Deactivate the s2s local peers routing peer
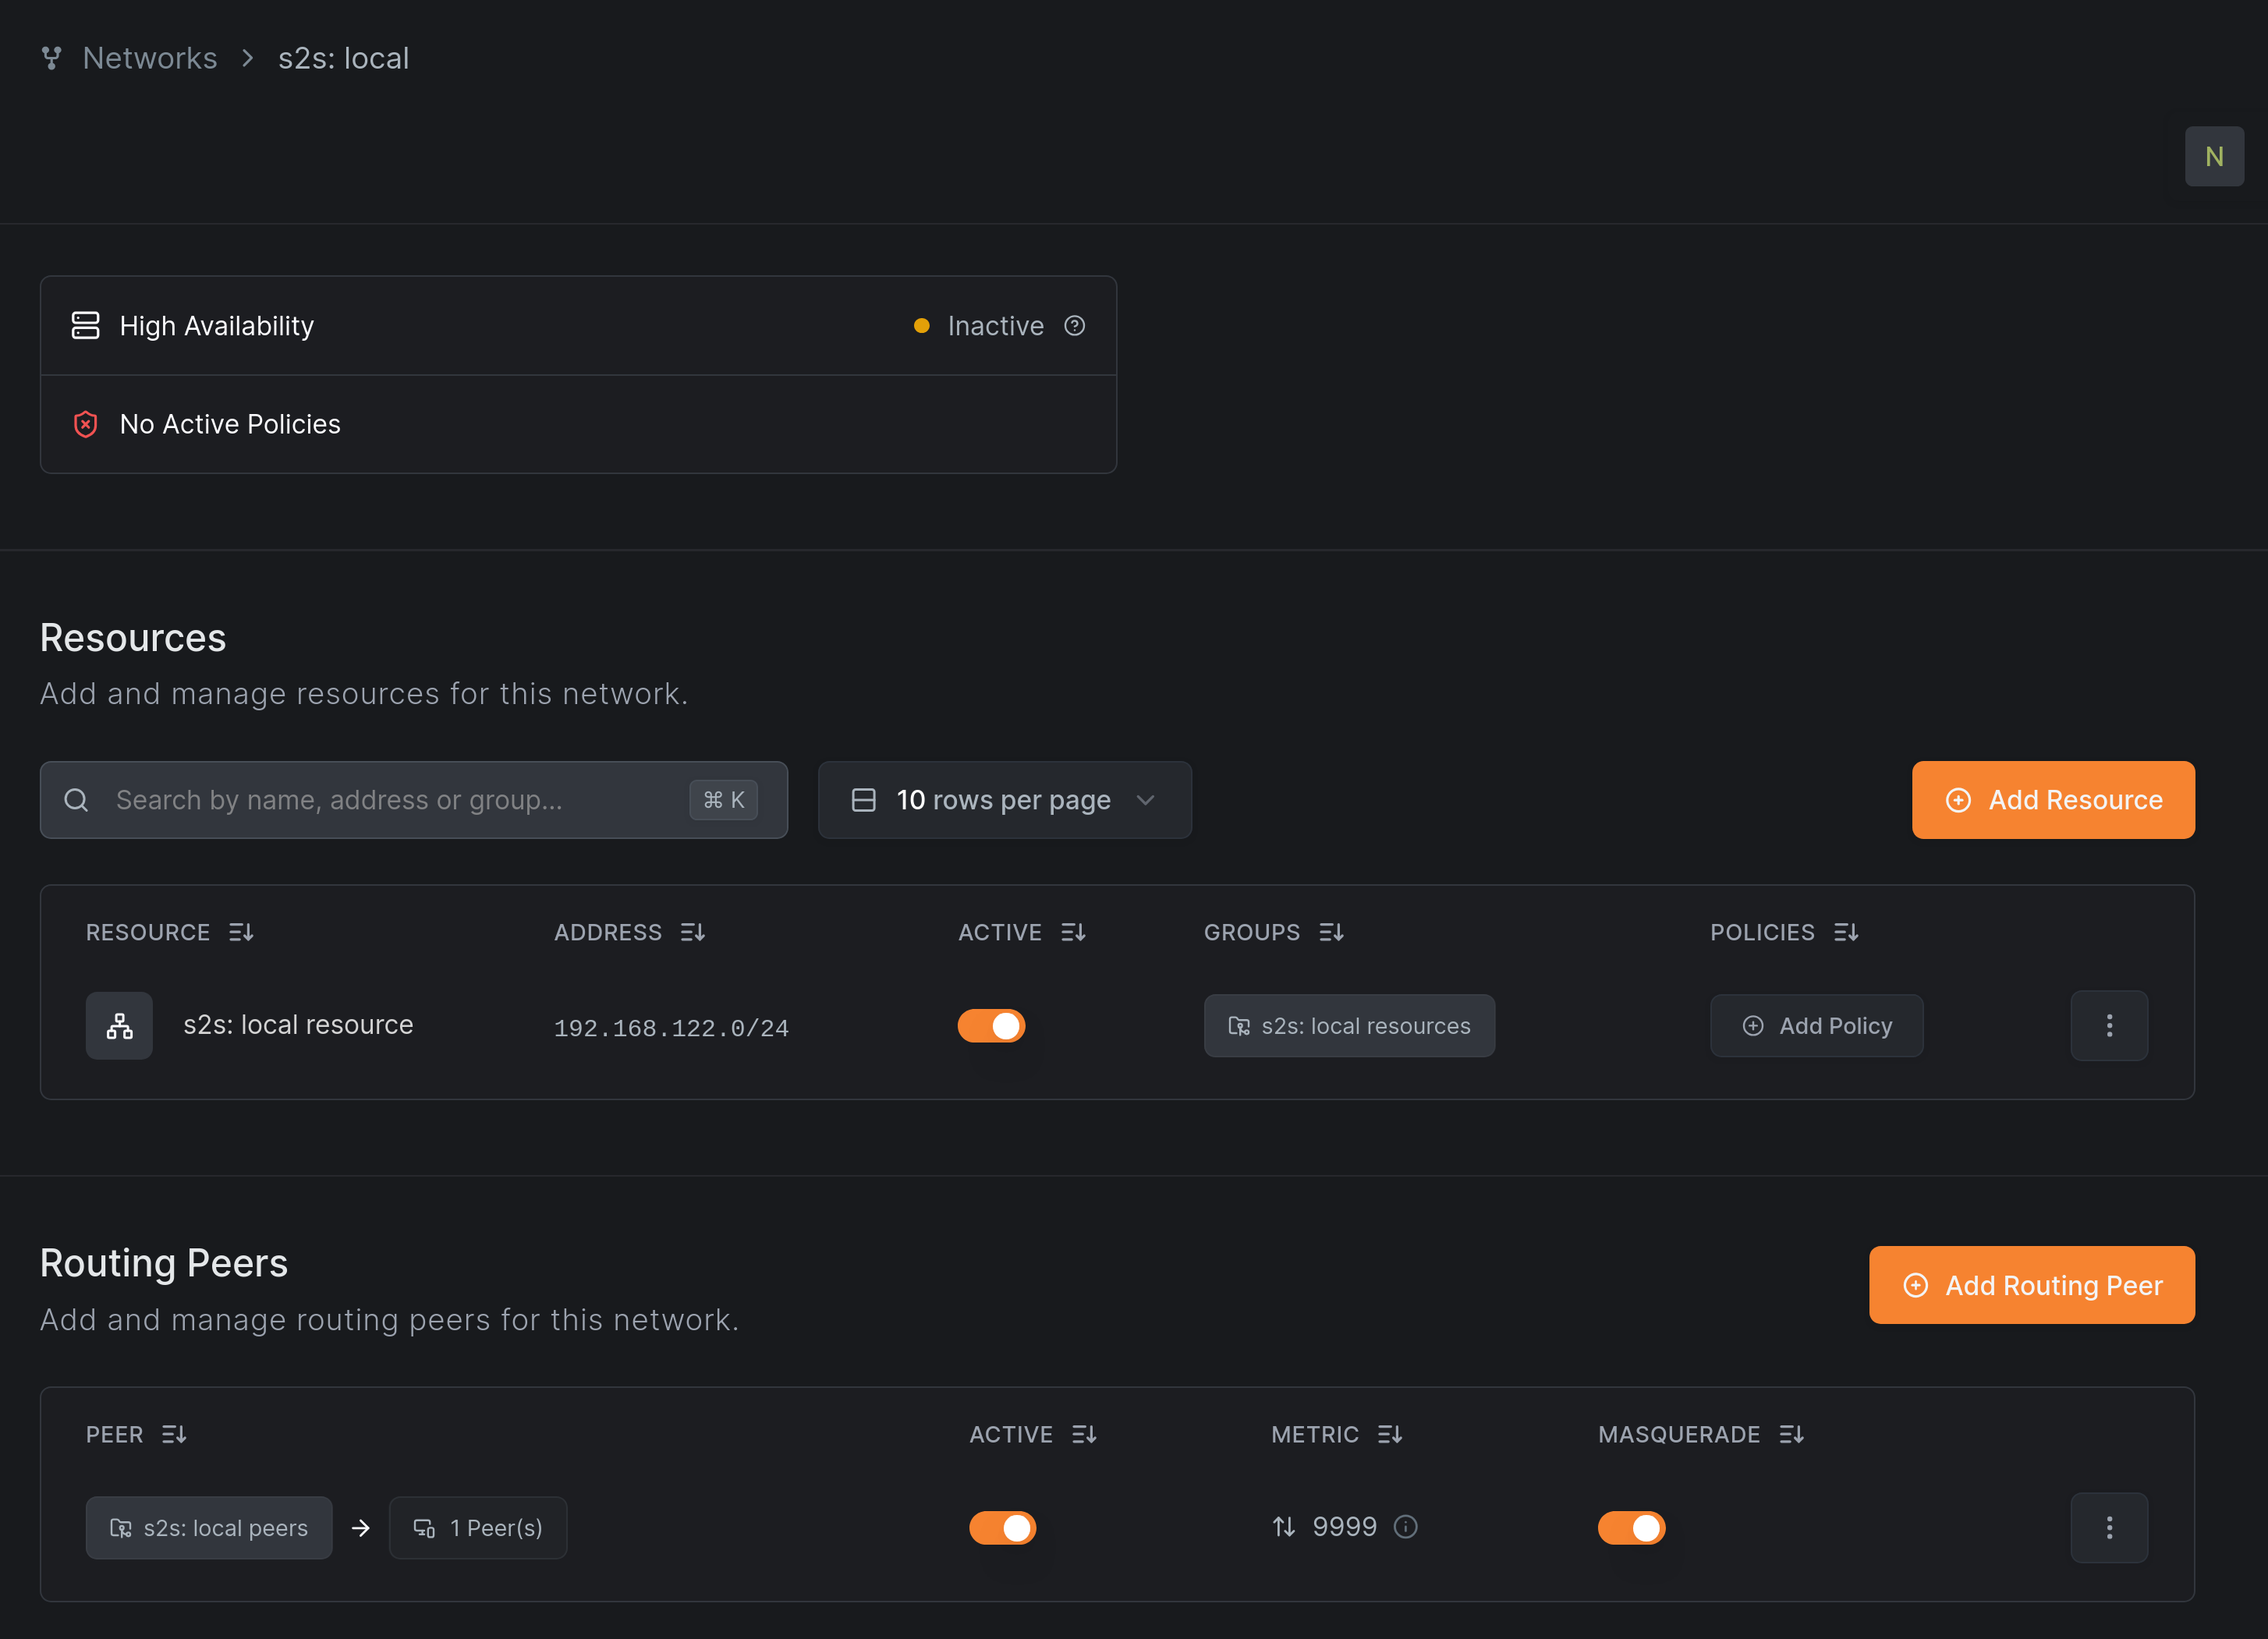 [x=1003, y=1527]
